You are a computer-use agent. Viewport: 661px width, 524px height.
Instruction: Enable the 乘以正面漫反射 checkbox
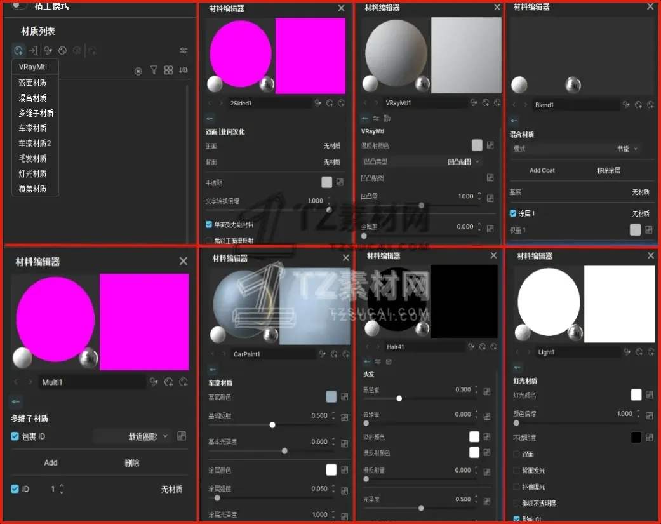tap(209, 240)
